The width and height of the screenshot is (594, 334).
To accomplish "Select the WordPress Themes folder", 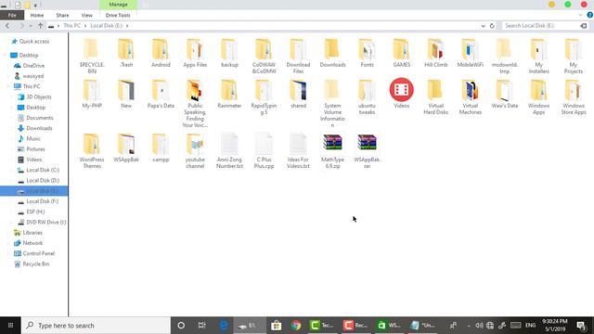I will pos(92,151).
